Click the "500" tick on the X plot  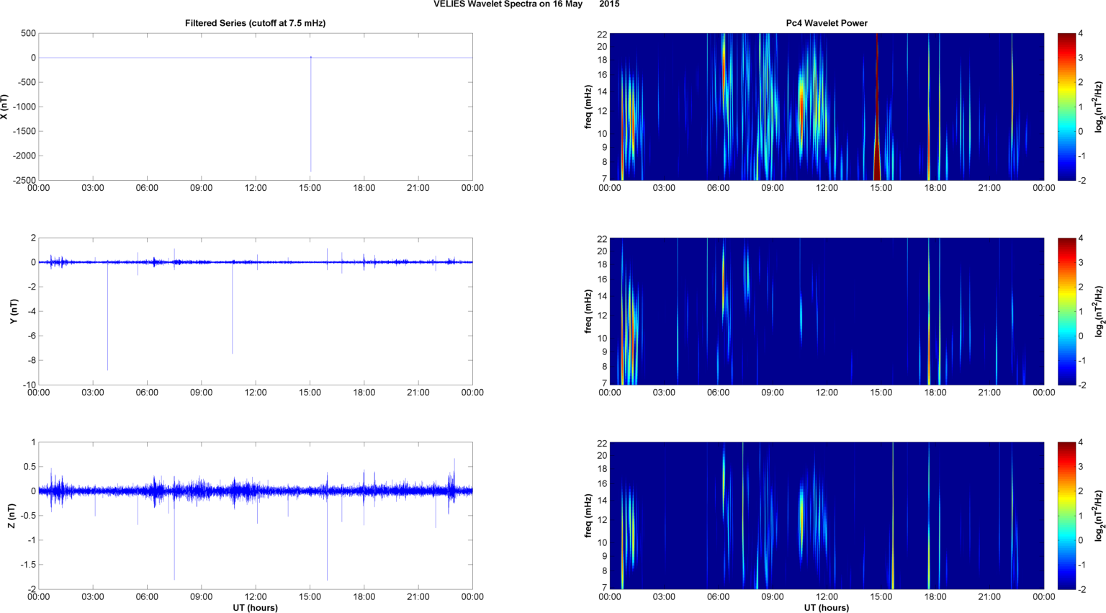[x=28, y=33]
